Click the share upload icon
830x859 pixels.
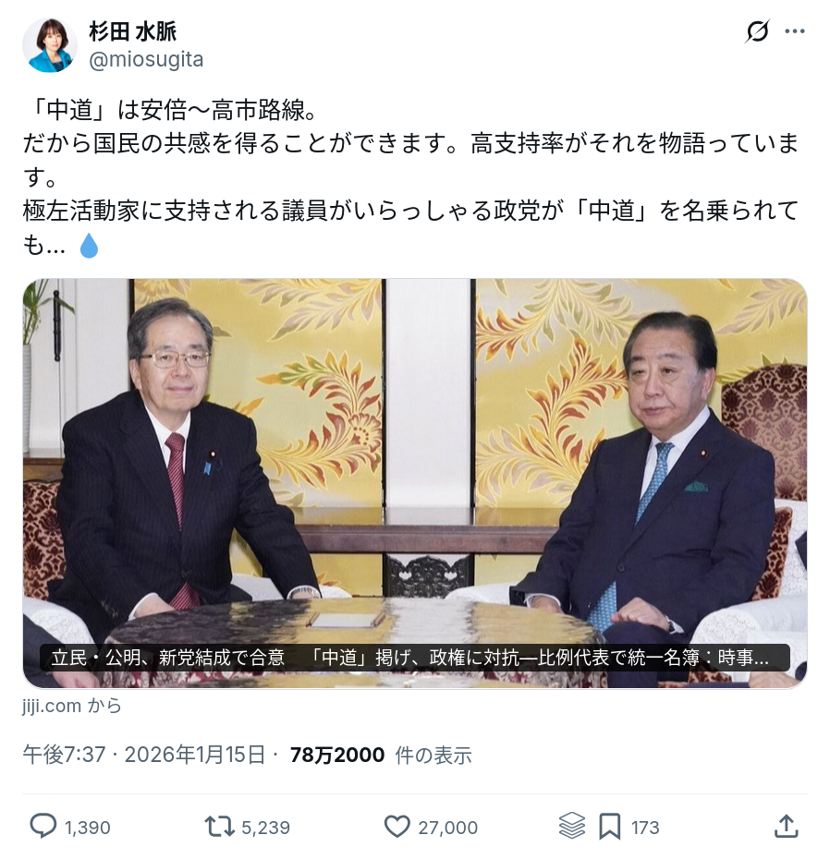(x=786, y=826)
